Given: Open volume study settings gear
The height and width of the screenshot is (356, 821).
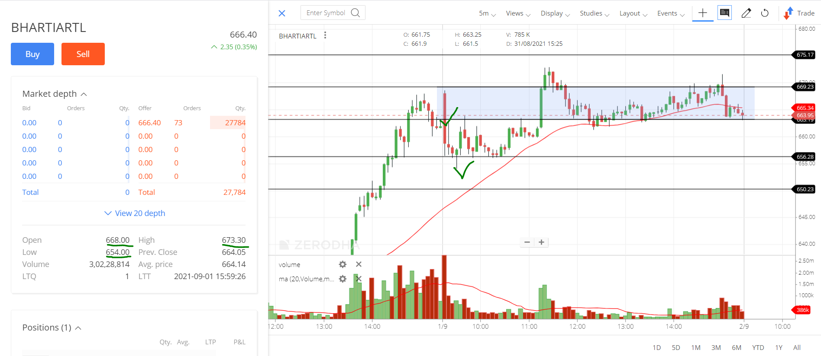Looking at the screenshot, I should point(343,264).
